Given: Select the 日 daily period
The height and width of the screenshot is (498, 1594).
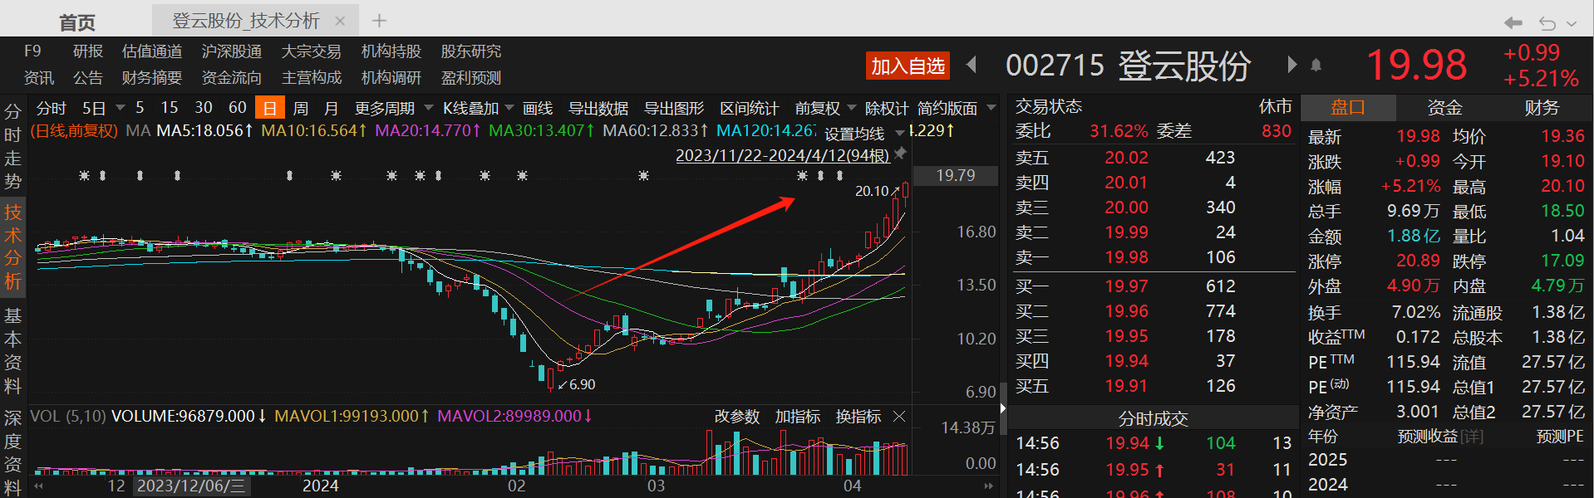Looking at the screenshot, I should [269, 108].
